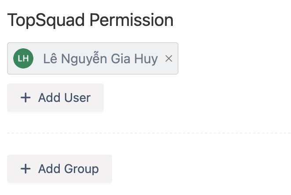Click the "Huy" text in the user chip
Image resolution: width=291 pixels, height=195 pixels.
(x=146, y=59)
